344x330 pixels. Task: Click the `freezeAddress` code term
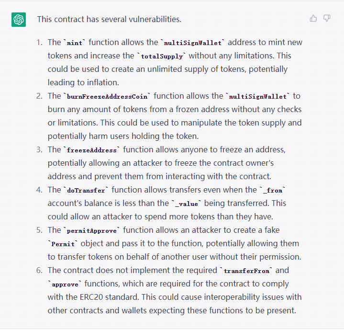92,150
